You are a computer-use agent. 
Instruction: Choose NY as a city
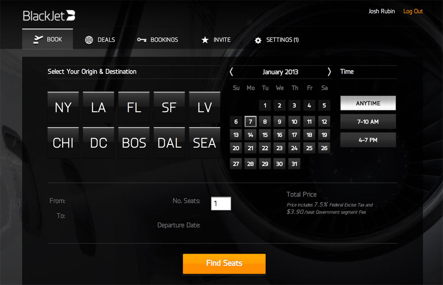(63, 107)
